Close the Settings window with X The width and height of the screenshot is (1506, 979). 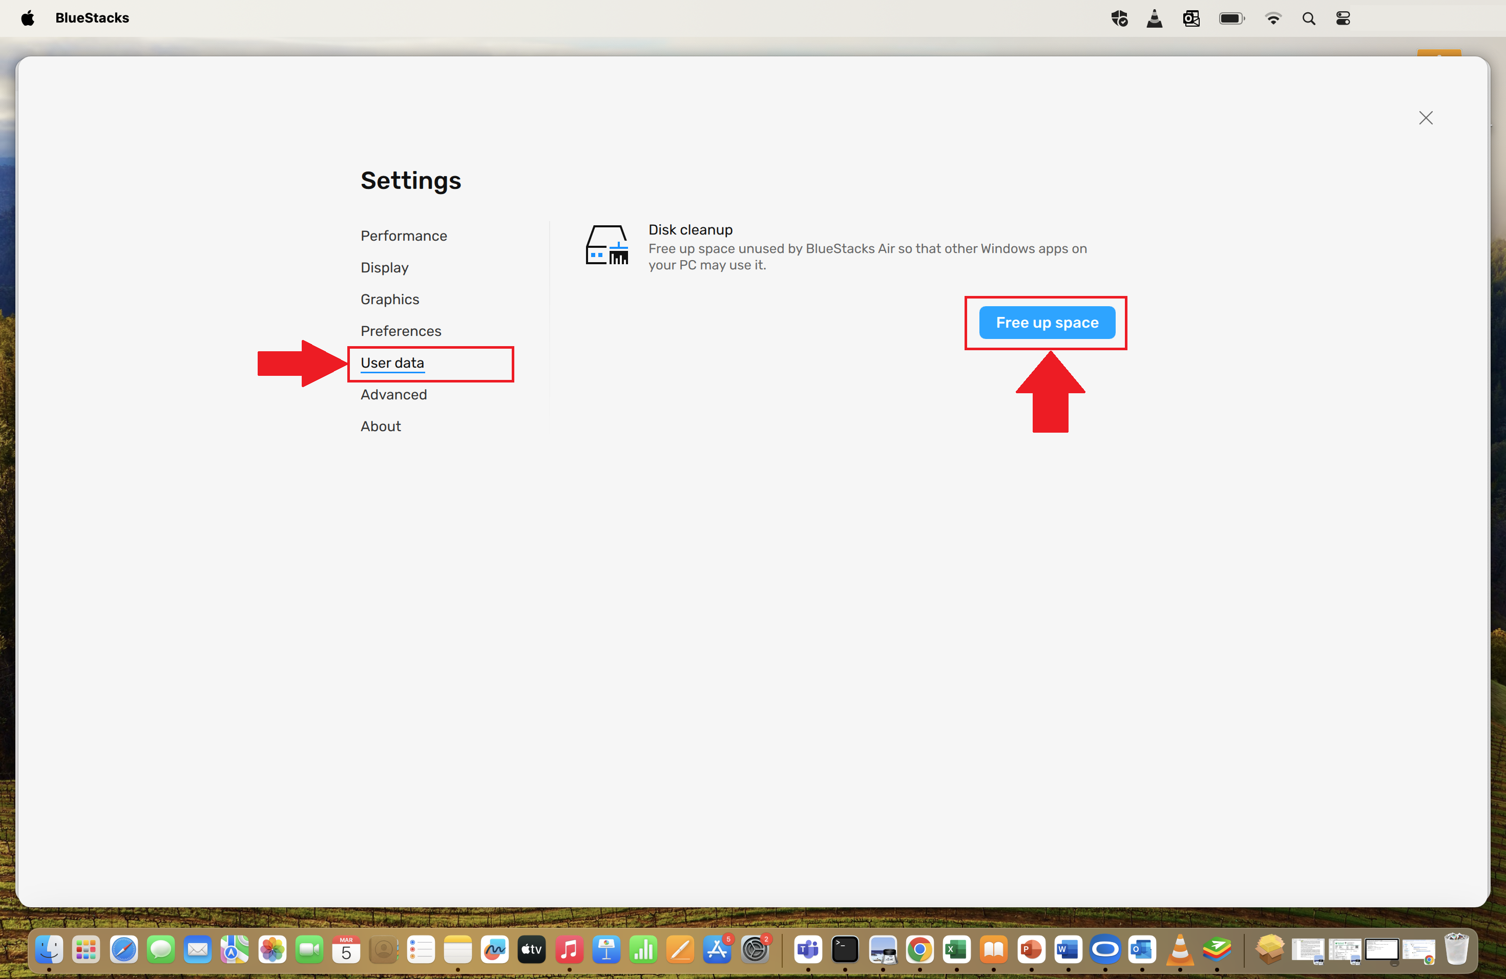[1425, 118]
